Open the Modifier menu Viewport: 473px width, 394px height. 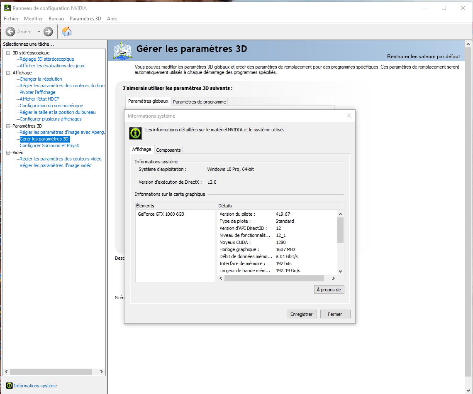click(x=33, y=18)
